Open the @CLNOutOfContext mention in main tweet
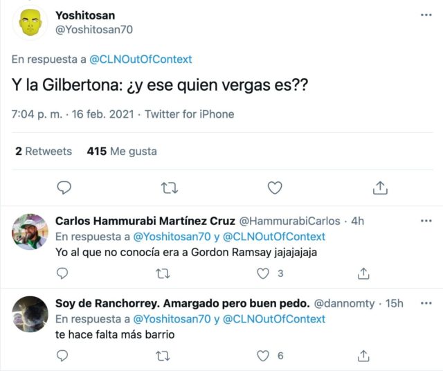This screenshot has height=371, width=443. (x=141, y=60)
